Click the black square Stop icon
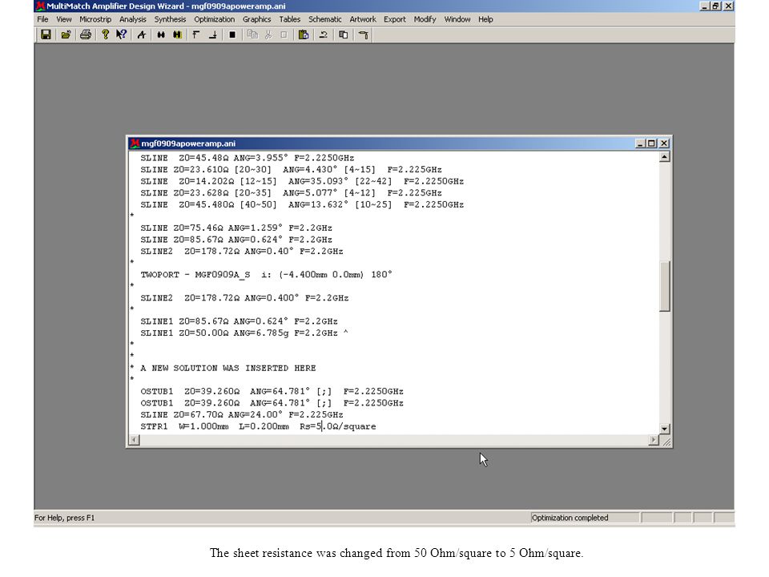769x577 pixels. (x=232, y=34)
